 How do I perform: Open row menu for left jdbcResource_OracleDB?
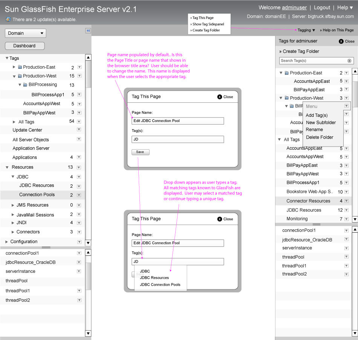[x=79, y=262]
